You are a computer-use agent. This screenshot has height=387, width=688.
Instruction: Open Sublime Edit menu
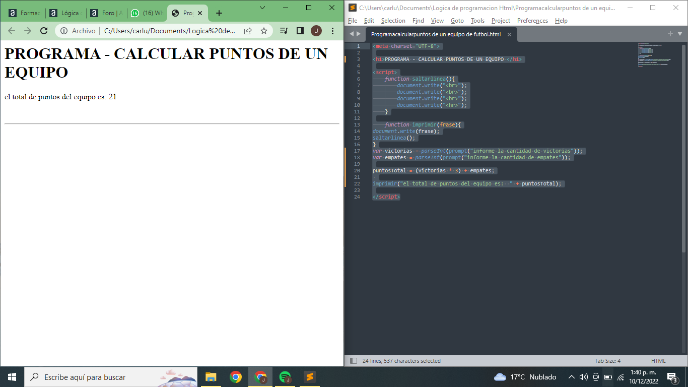[369, 21]
